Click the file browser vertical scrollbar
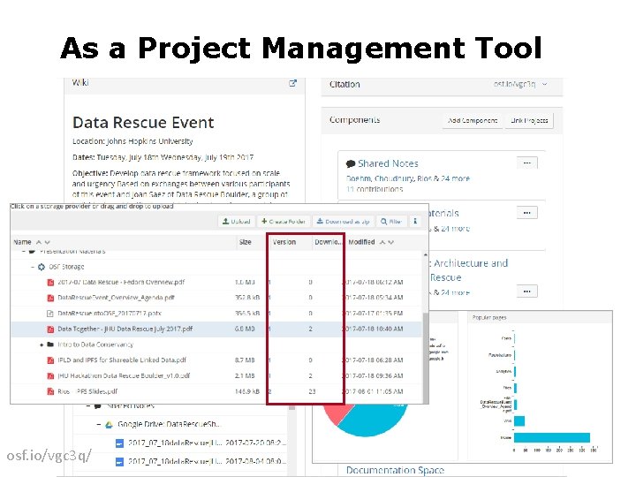 click(426, 357)
